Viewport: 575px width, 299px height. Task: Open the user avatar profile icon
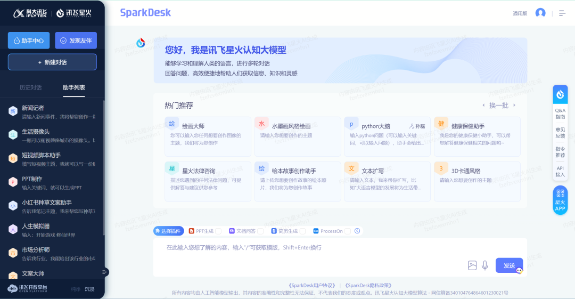coord(540,13)
